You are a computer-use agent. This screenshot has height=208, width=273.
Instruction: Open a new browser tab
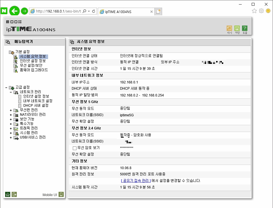coord(158,12)
